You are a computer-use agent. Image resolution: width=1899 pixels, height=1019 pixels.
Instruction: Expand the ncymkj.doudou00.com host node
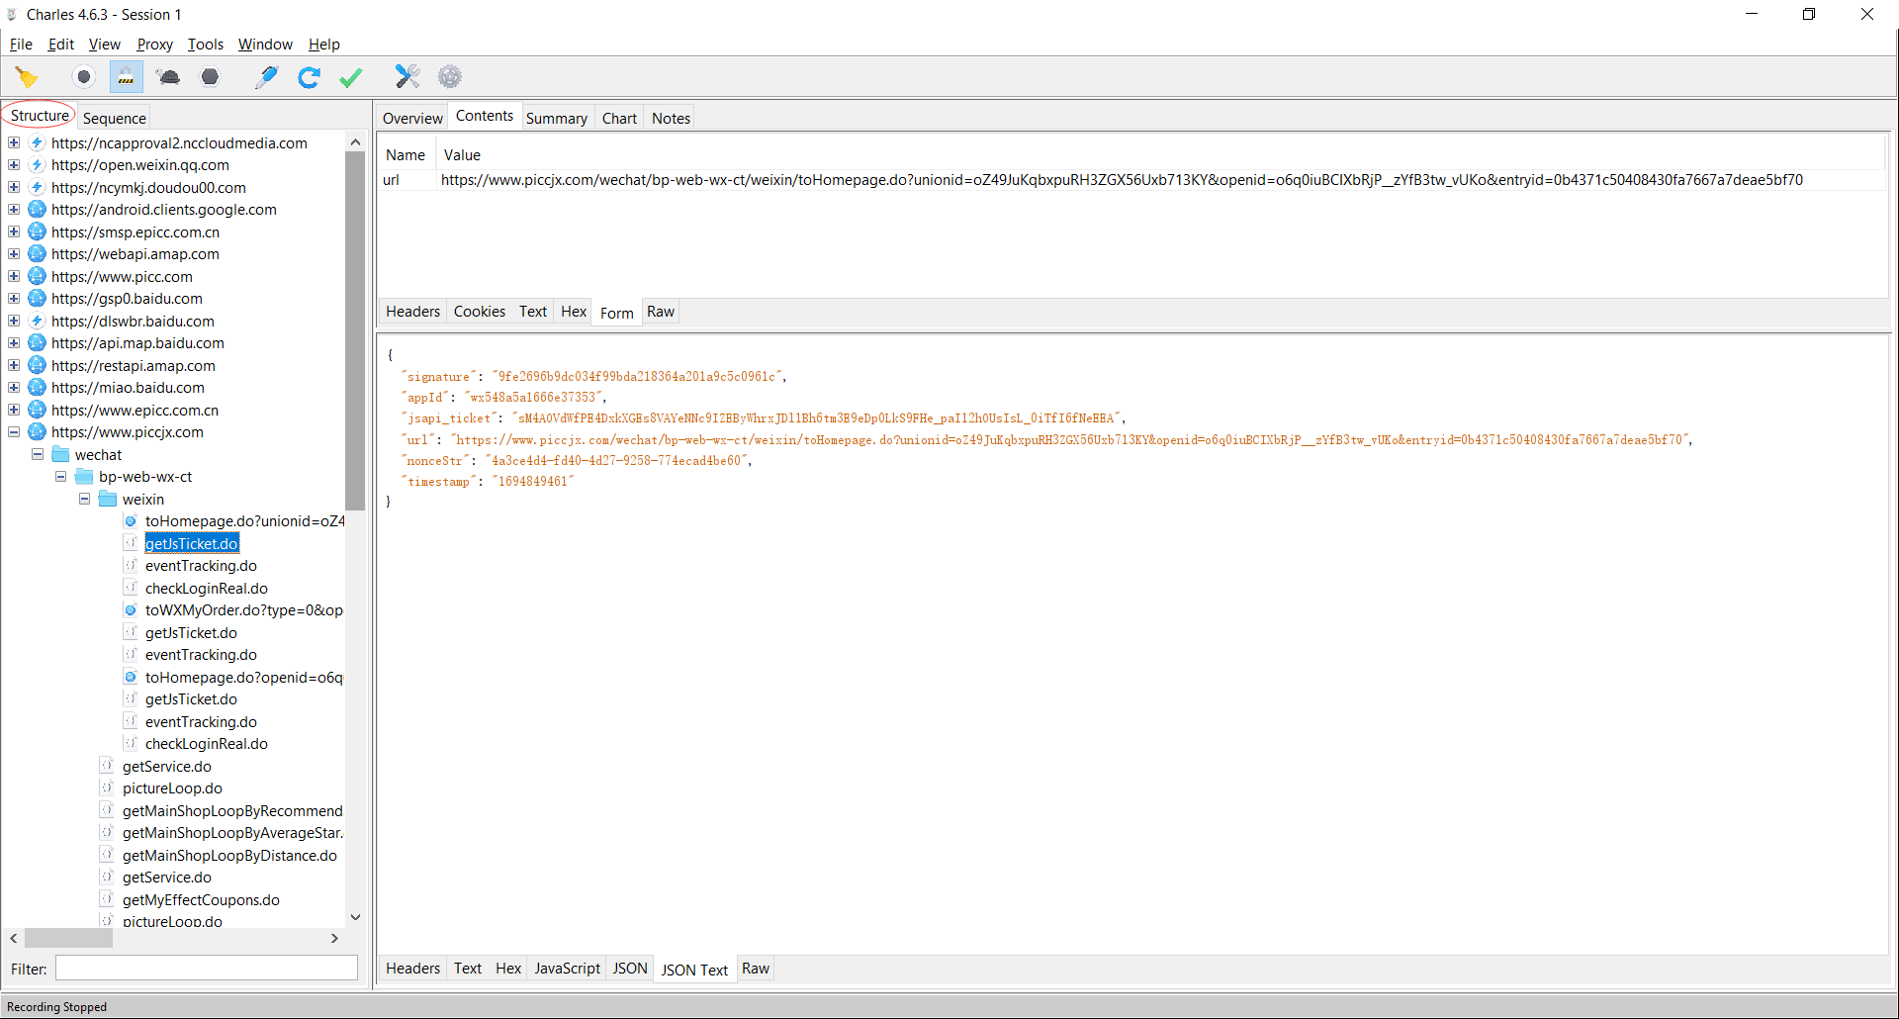[x=14, y=188]
